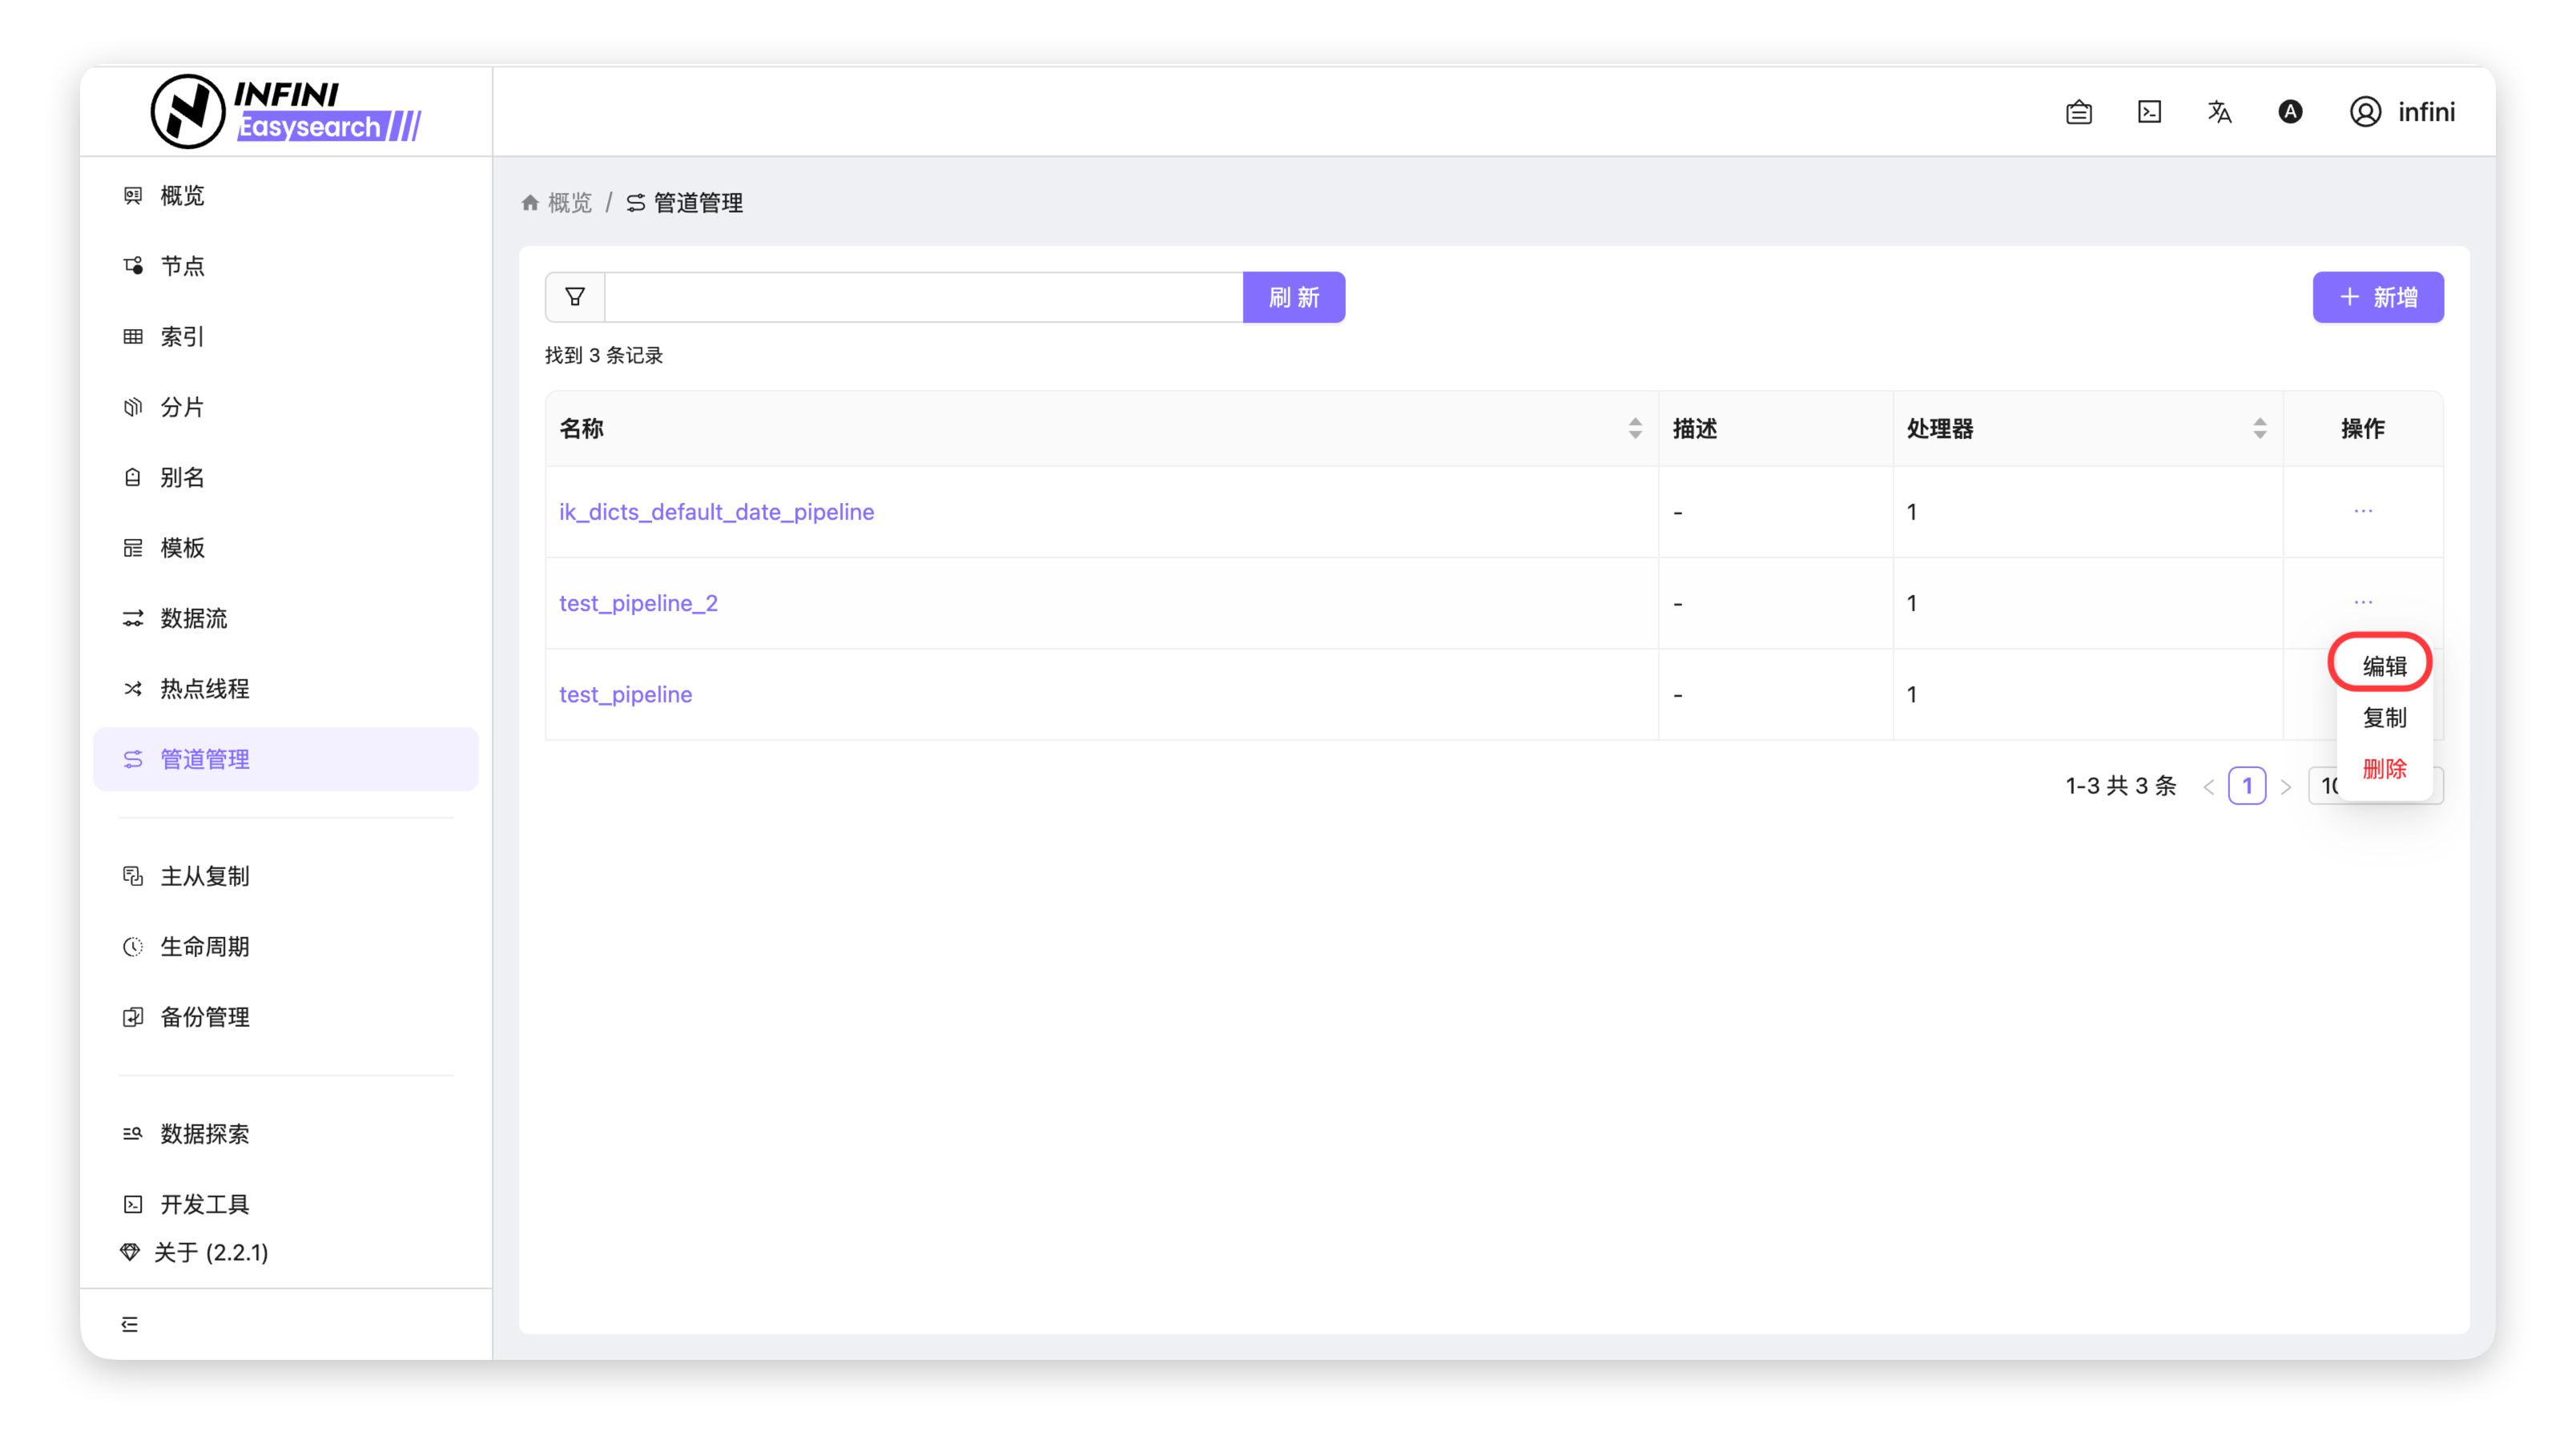Open the terminal console icon in header
2576x1456 pixels.
pyautogui.click(x=2149, y=112)
